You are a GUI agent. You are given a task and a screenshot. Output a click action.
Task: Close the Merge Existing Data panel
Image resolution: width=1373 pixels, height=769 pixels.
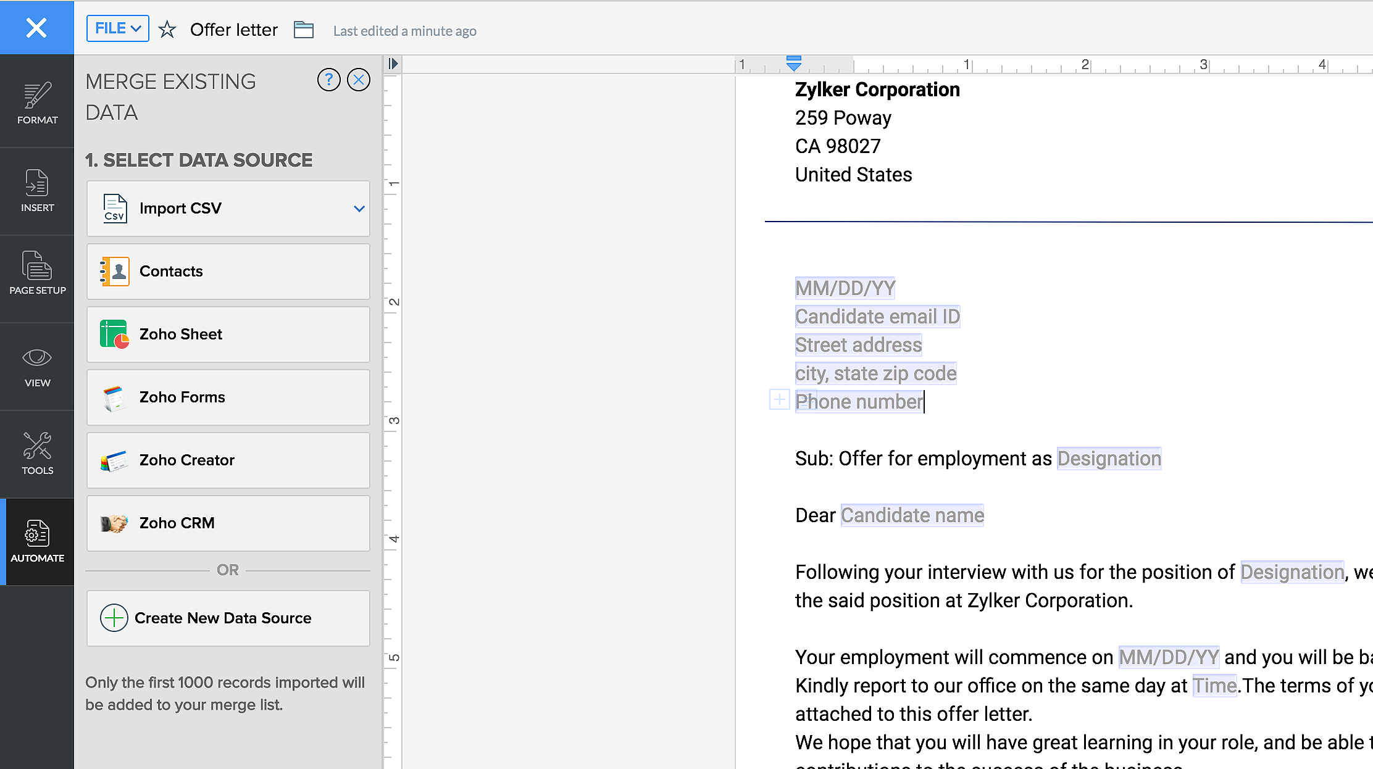pos(358,80)
